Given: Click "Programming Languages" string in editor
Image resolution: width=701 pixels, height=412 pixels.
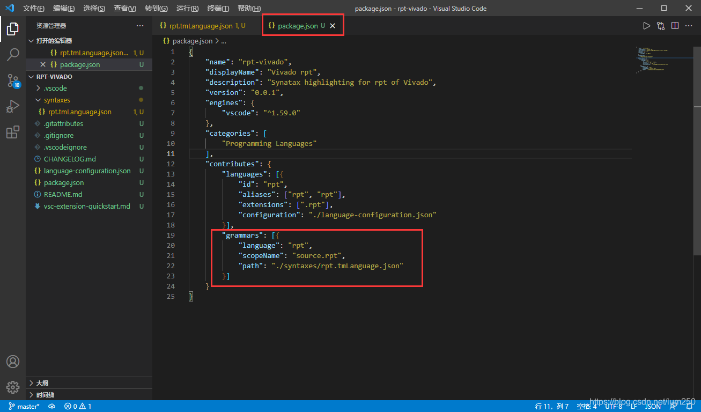Looking at the screenshot, I should coord(269,143).
